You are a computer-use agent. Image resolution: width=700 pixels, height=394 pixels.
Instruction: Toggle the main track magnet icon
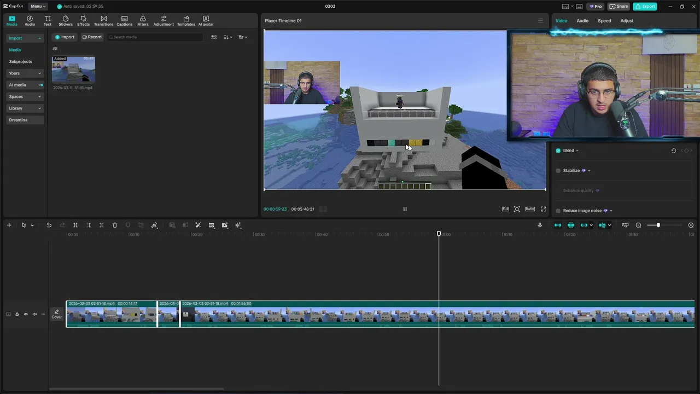(558, 225)
